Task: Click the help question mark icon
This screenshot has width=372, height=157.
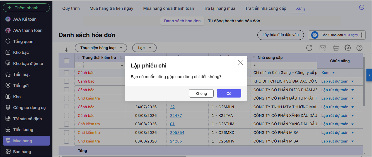Action: pos(359,48)
